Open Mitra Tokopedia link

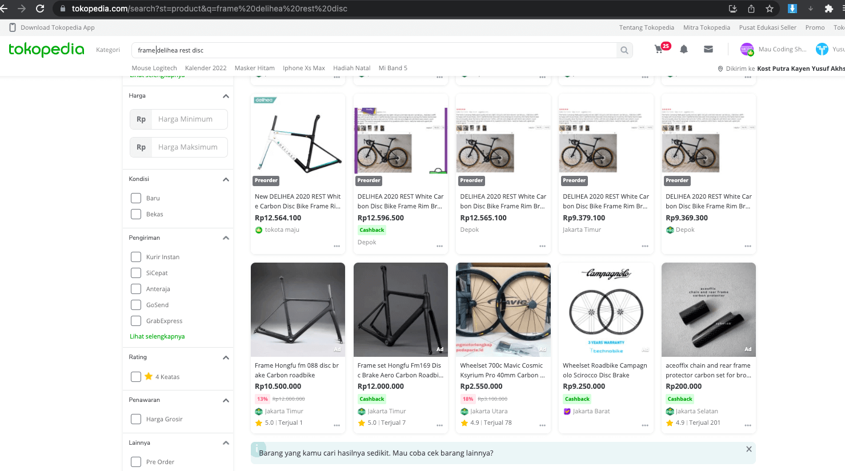point(706,27)
